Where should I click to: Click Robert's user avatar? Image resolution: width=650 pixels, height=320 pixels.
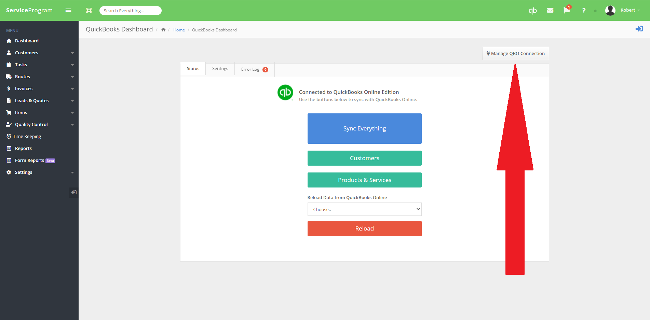pos(610,11)
